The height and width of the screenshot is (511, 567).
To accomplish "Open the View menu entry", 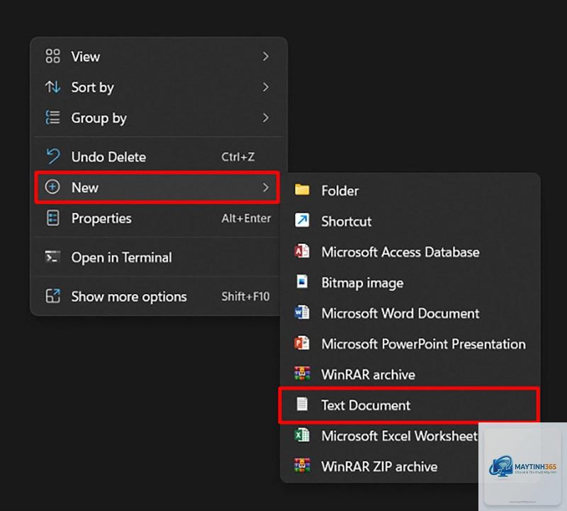I will click(x=158, y=57).
